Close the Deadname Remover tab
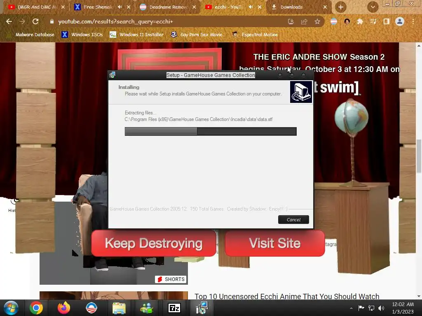 point(194,7)
